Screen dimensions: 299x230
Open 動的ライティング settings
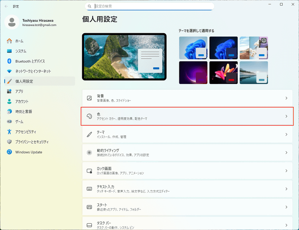click(x=187, y=152)
